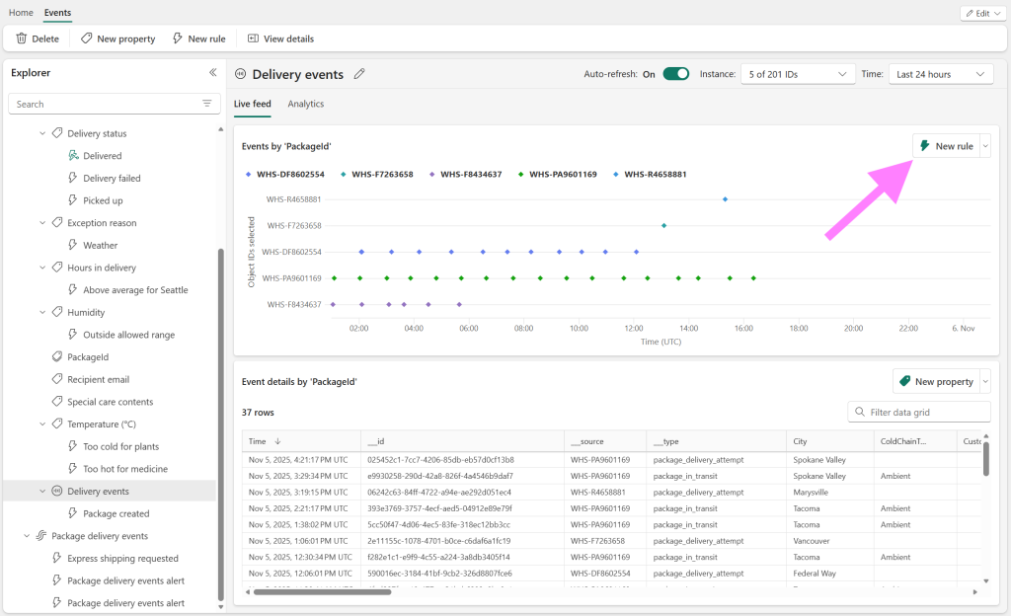Viewport: 1011px width, 616px height.
Task: Turn off the Auto-refresh toggle
Action: [x=675, y=73]
